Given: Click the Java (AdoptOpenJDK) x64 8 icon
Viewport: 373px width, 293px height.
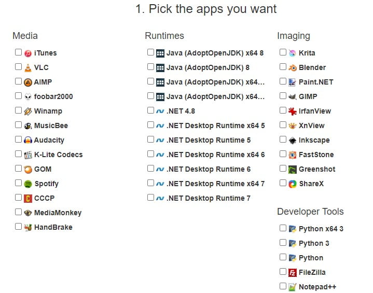Looking at the screenshot, I should pos(160,53).
